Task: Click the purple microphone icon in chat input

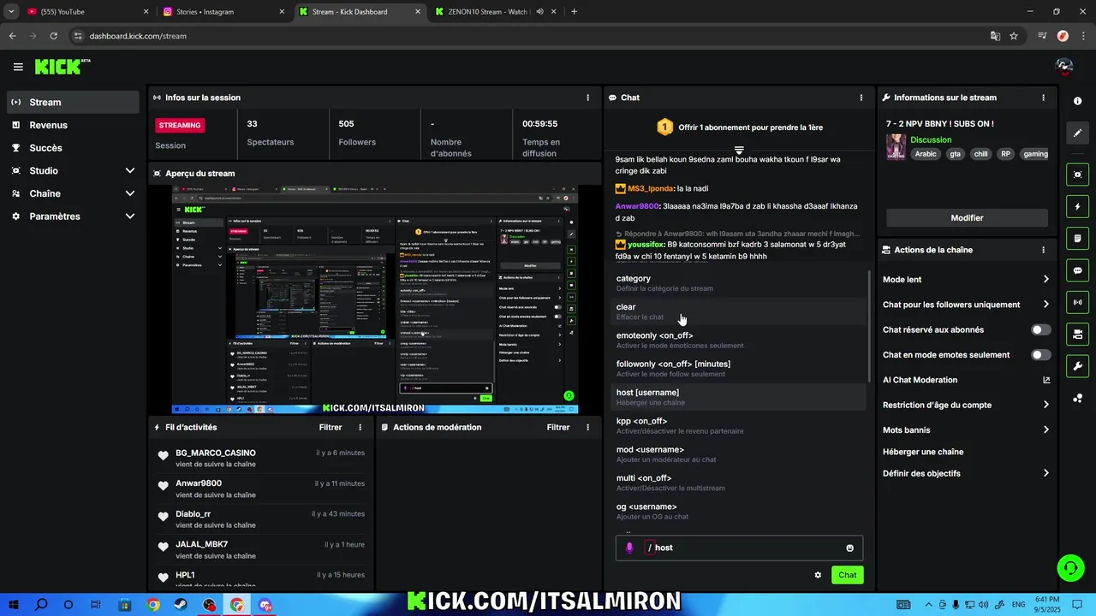Action: click(629, 548)
